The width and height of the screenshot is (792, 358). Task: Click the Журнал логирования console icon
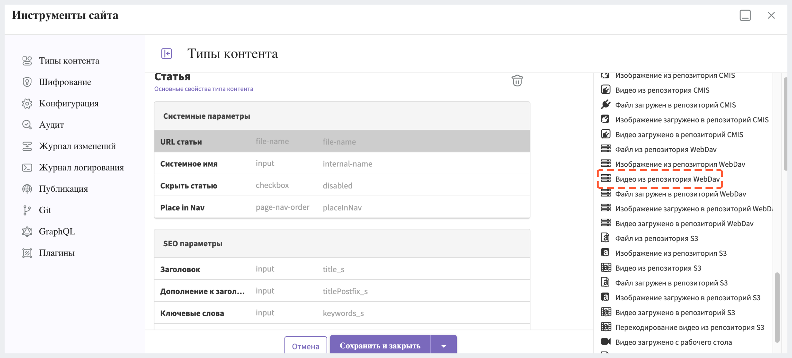coord(27,167)
